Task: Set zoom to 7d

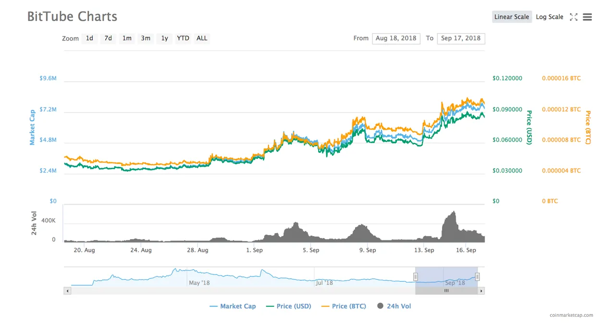Action: pyautogui.click(x=108, y=38)
